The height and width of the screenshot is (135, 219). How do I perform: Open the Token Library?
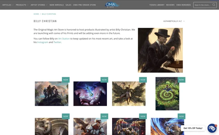(x=157, y=5)
